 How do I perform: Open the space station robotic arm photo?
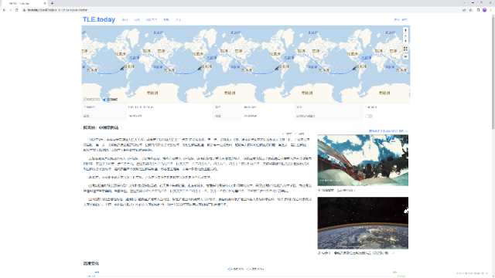pos(363,160)
